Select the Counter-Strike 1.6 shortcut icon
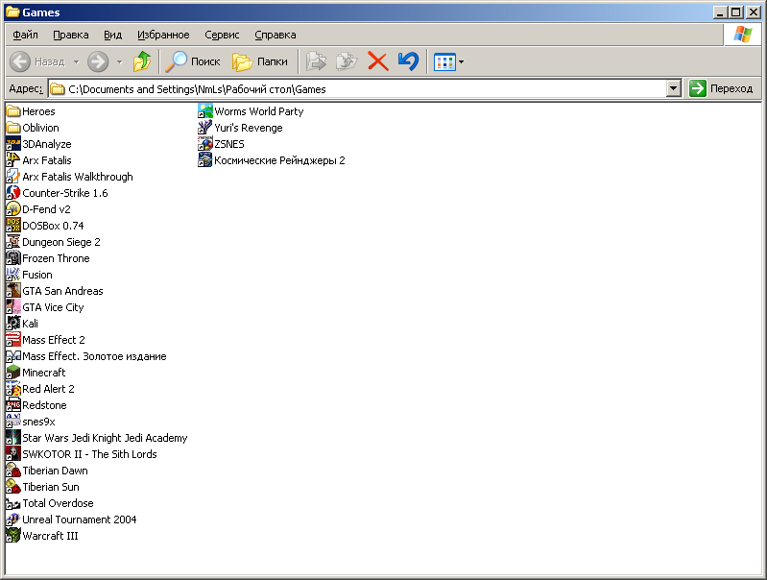This screenshot has height=580, width=767. pos(13,193)
